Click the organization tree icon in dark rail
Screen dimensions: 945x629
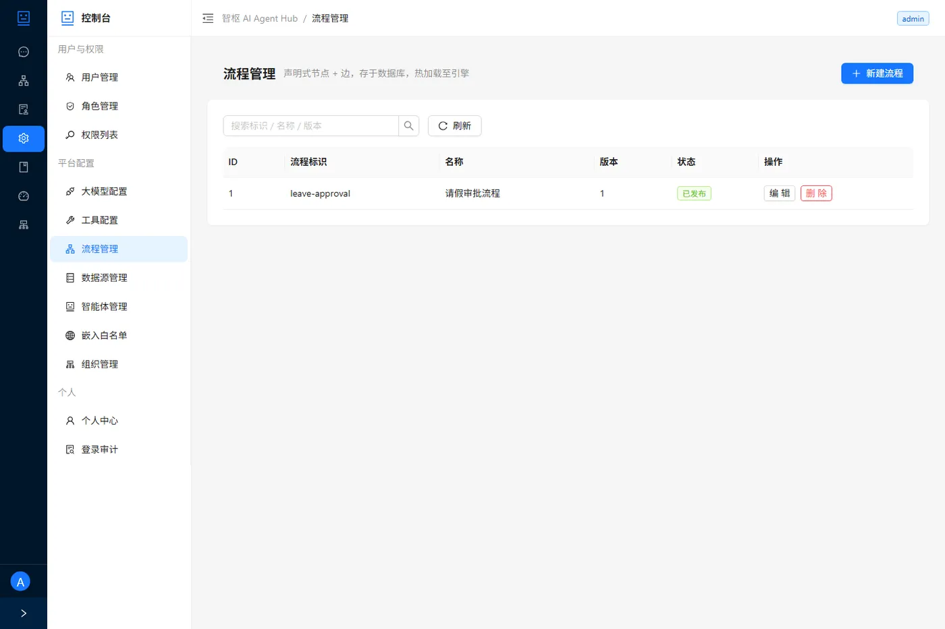(x=24, y=225)
